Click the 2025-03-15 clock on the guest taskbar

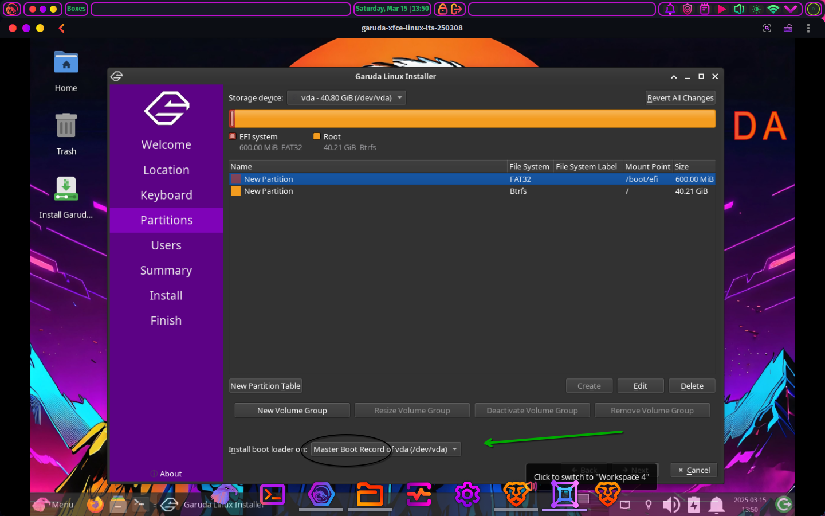point(750,505)
